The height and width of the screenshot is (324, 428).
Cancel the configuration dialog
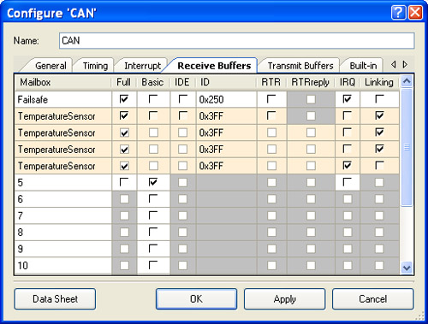[372, 299]
